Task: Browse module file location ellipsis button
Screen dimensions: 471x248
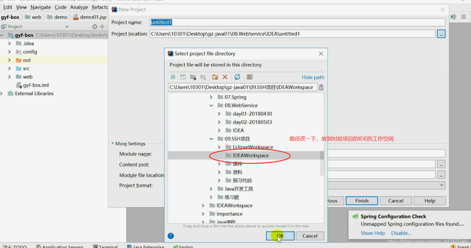Action: [441, 175]
